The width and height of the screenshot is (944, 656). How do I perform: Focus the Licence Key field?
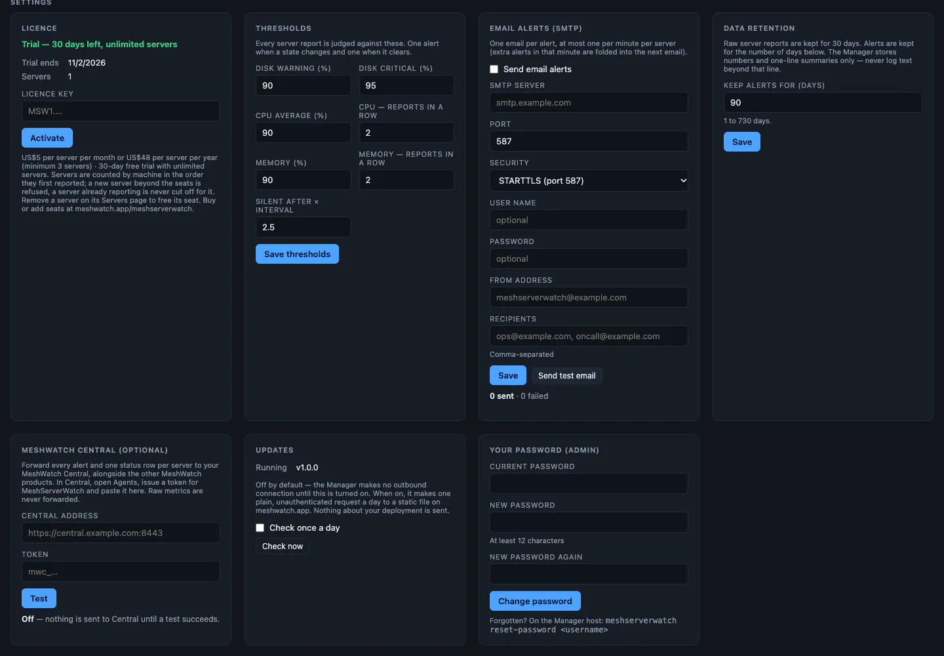121,111
